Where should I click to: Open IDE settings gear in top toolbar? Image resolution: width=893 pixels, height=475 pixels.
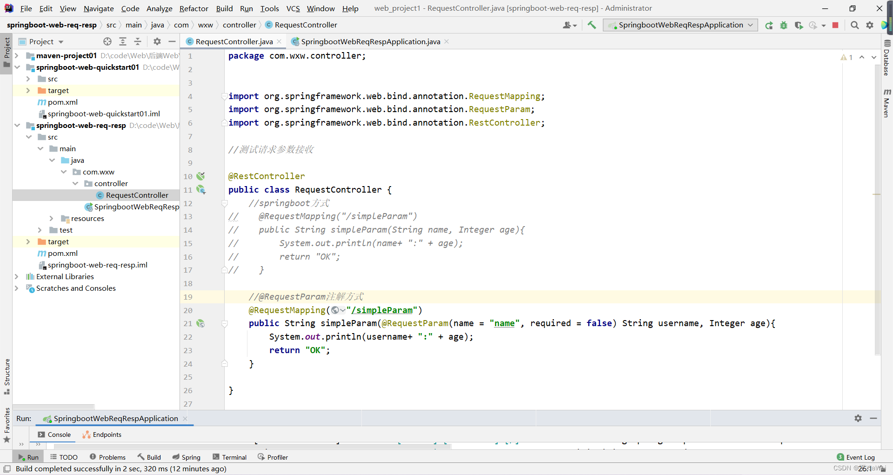[870, 25]
